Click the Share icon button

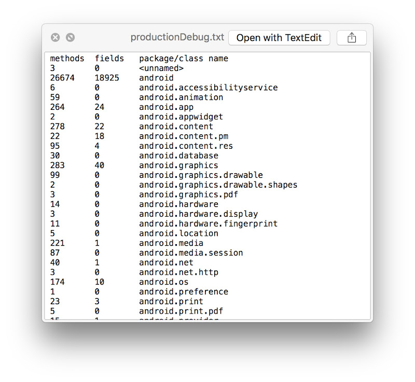tap(352, 38)
